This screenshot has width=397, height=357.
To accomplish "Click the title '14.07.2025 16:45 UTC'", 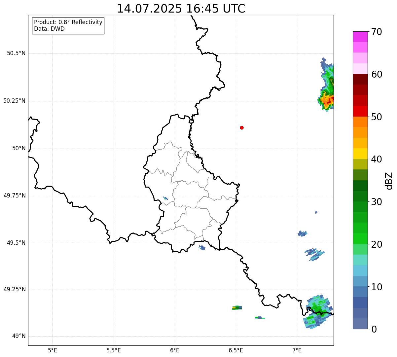I will pyautogui.click(x=181, y=9).
